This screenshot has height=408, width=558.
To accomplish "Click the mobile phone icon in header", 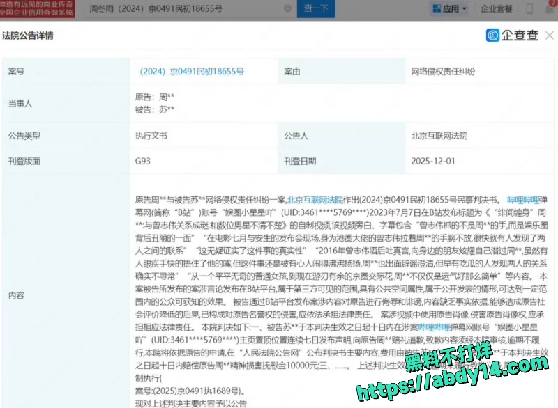I will tap(529, 9).
